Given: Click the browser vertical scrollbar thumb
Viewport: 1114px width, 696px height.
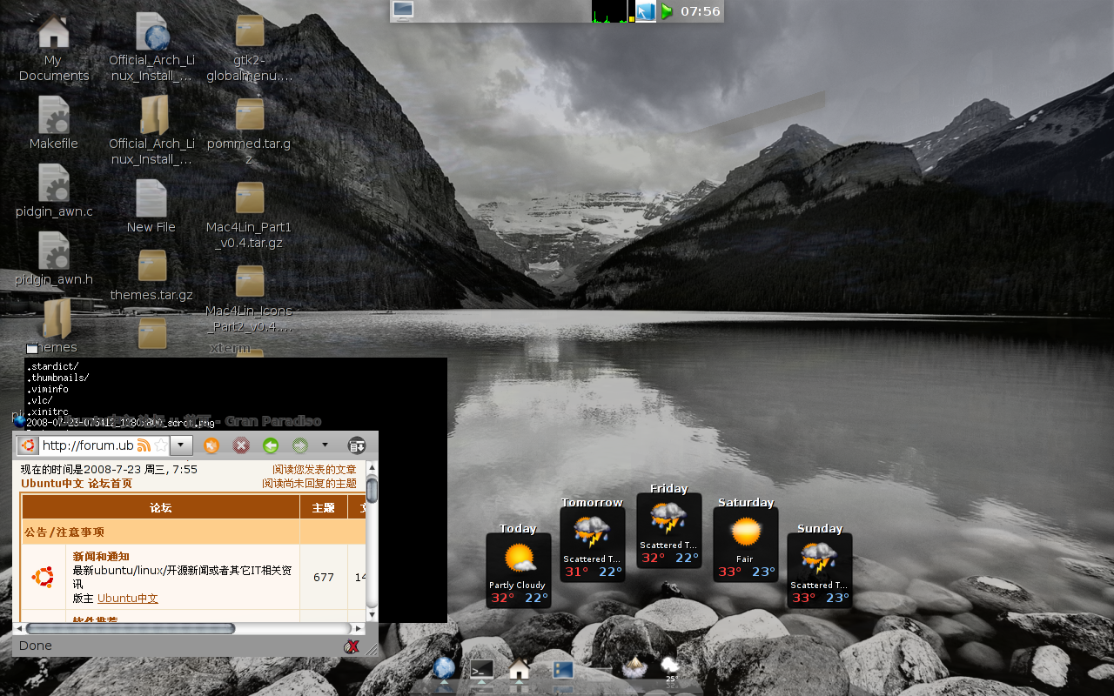Looking at the screenshot, I should (372, 490).
